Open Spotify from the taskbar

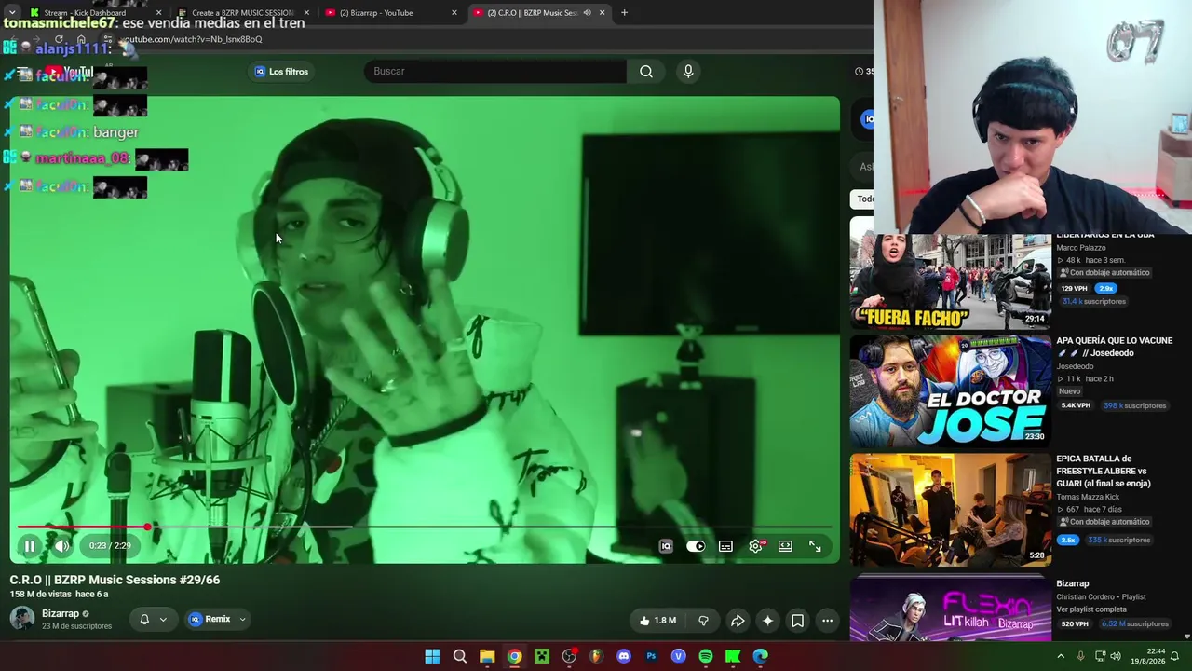(x=706, y=656)
